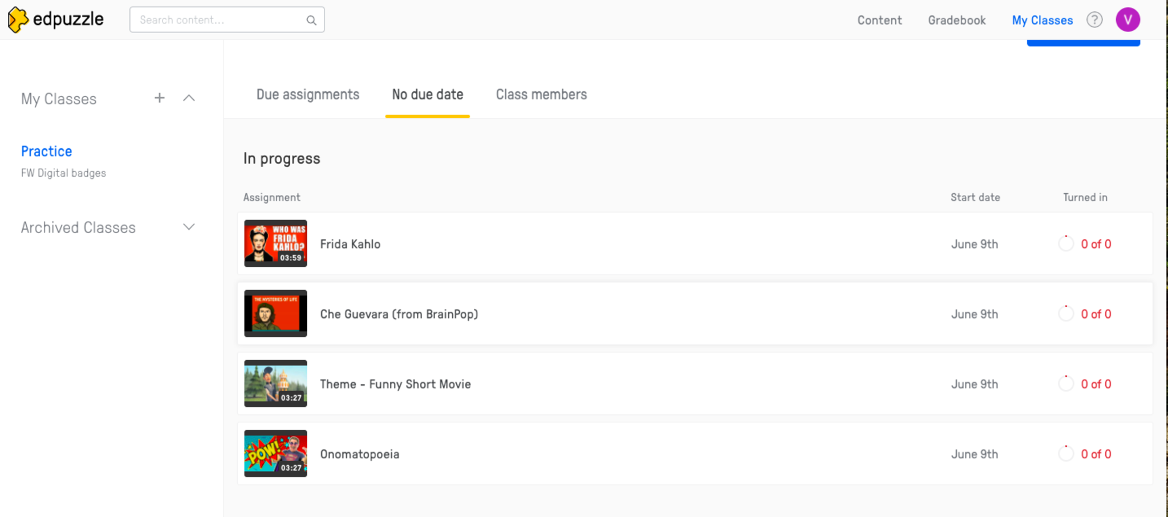1168x517 pixels.
Task: Switch to the Due assignments tab
Action: coord(308,95)
